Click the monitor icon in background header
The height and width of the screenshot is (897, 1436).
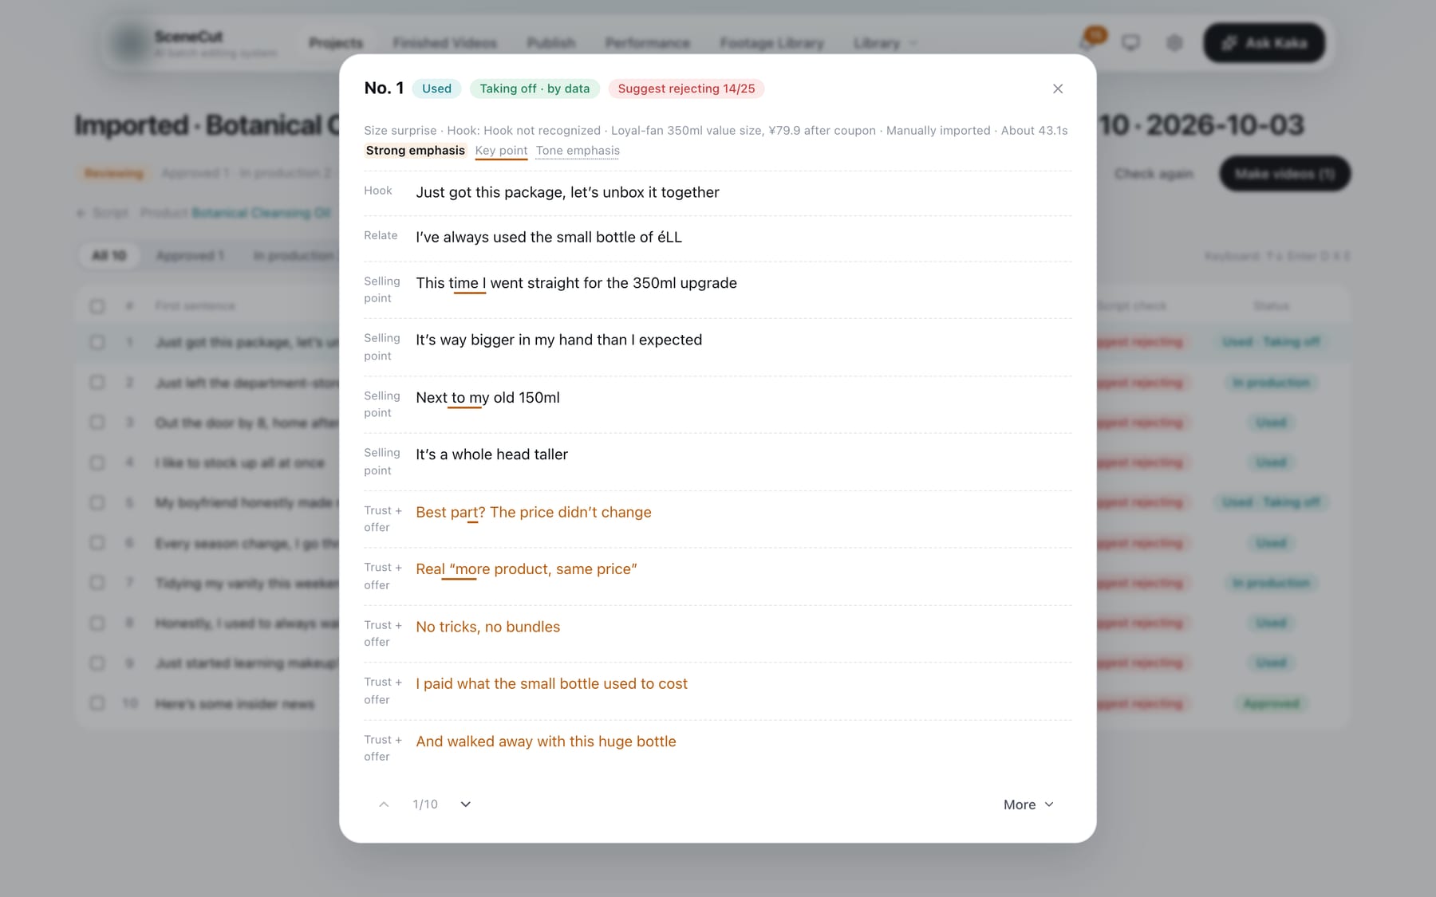pyautogui.click(x=1130, y=43)
